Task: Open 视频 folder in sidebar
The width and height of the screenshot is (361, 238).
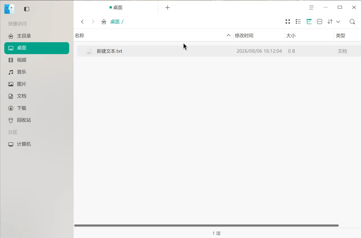Action: 37,60
